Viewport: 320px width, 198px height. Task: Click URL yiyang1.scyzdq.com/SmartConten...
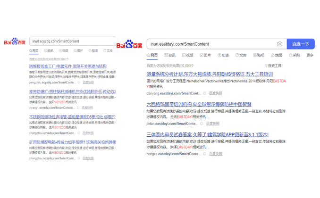[x=52, y=107]
